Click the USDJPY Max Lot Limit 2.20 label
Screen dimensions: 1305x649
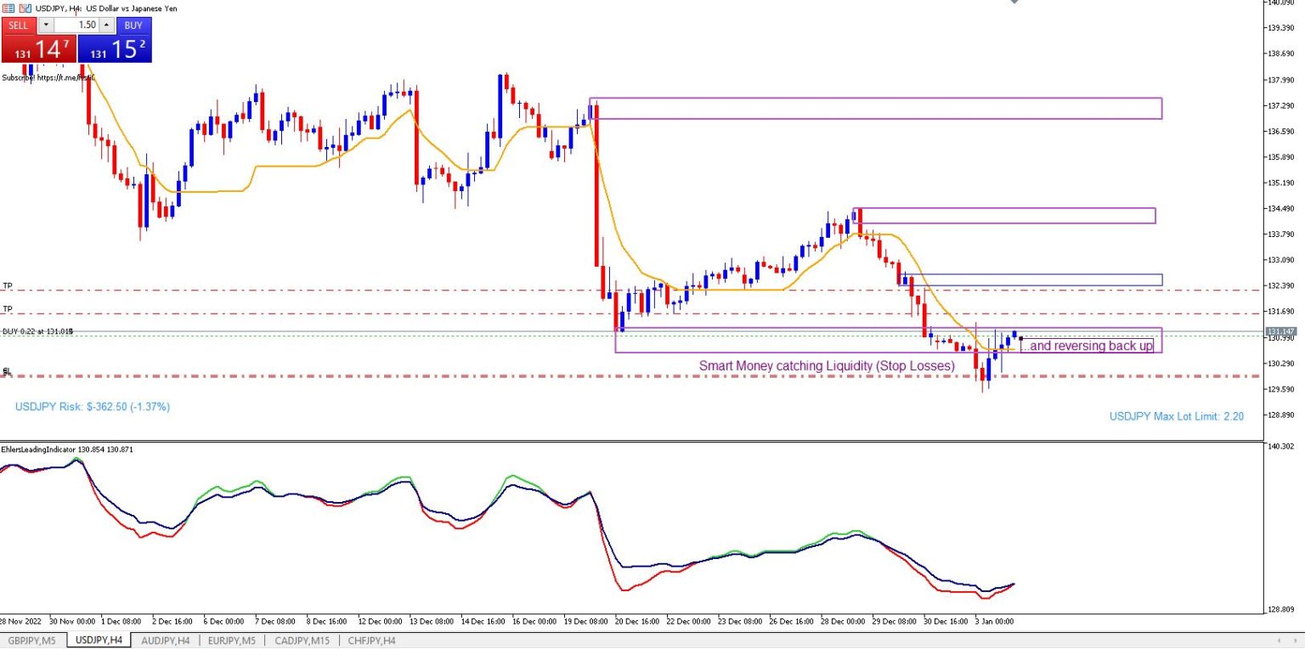1176,416
